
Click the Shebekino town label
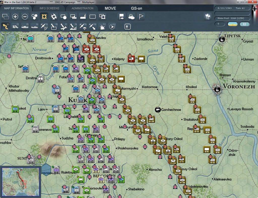coord(136,189)
